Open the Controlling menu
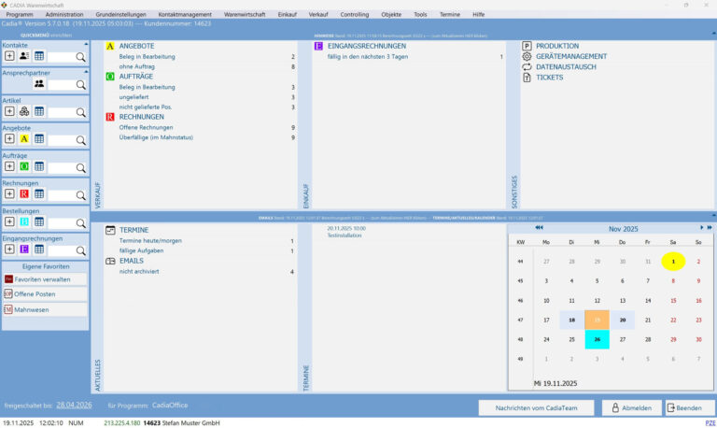Screen dimensions: 717x428 point(354,15)
